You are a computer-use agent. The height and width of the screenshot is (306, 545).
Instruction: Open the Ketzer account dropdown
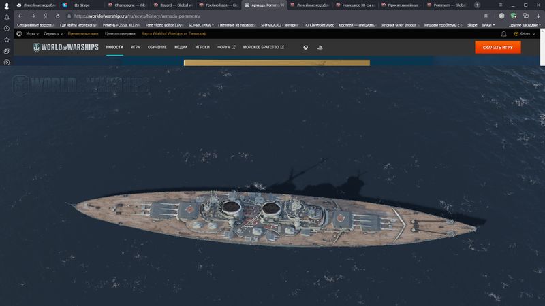525,33
